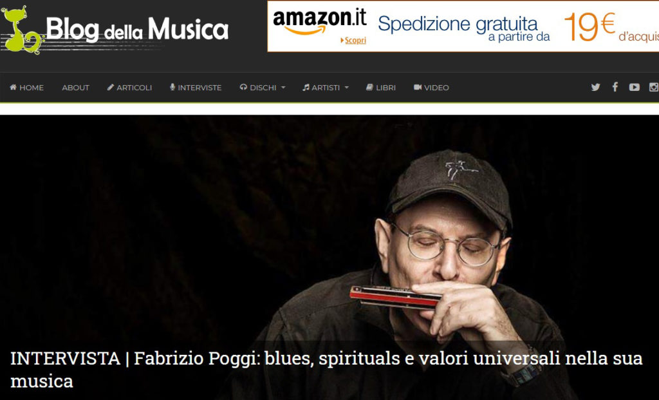Click the house icon beside HOME
The height and width of the screenshot is (400, 659).
click(13, 87)
